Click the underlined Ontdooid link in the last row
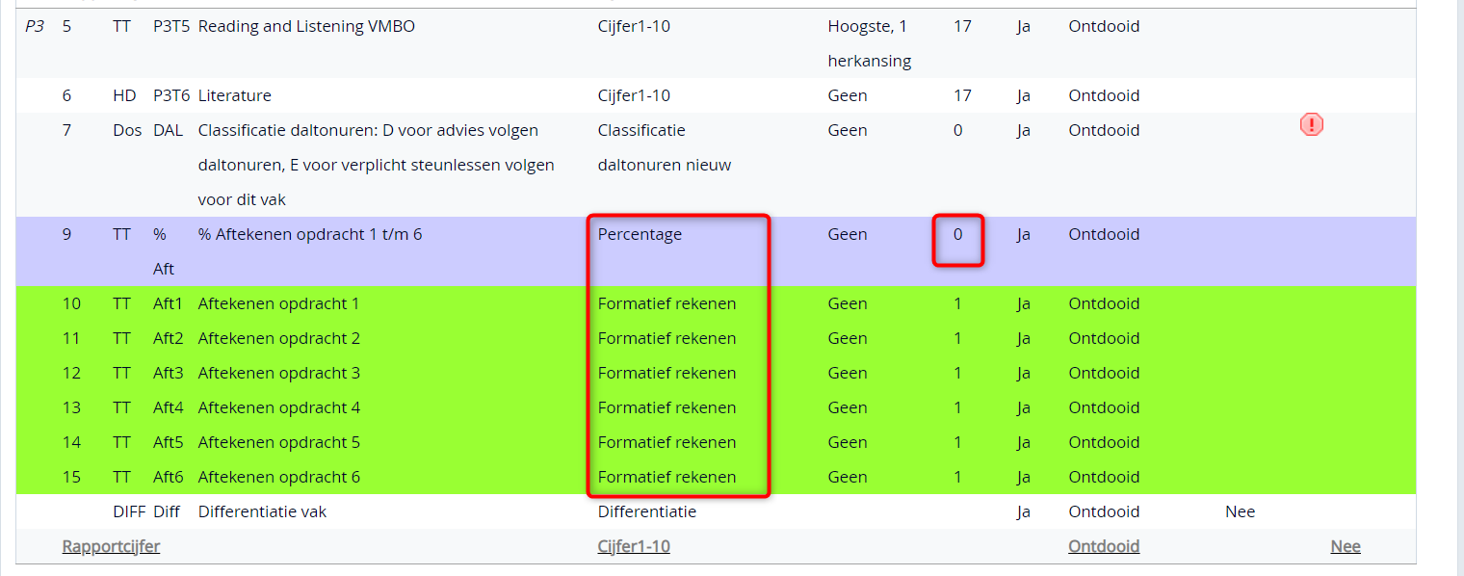 1104,546
